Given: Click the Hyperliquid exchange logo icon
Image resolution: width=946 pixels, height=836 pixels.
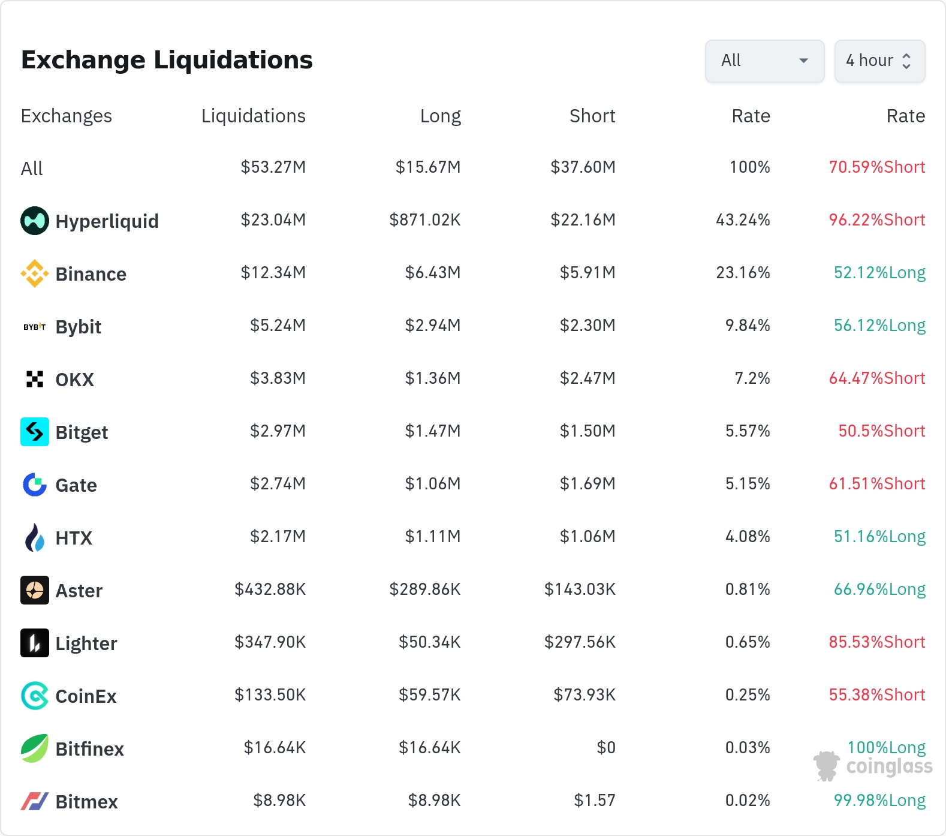Looking at the screenshot, I should tap(35, 221).
